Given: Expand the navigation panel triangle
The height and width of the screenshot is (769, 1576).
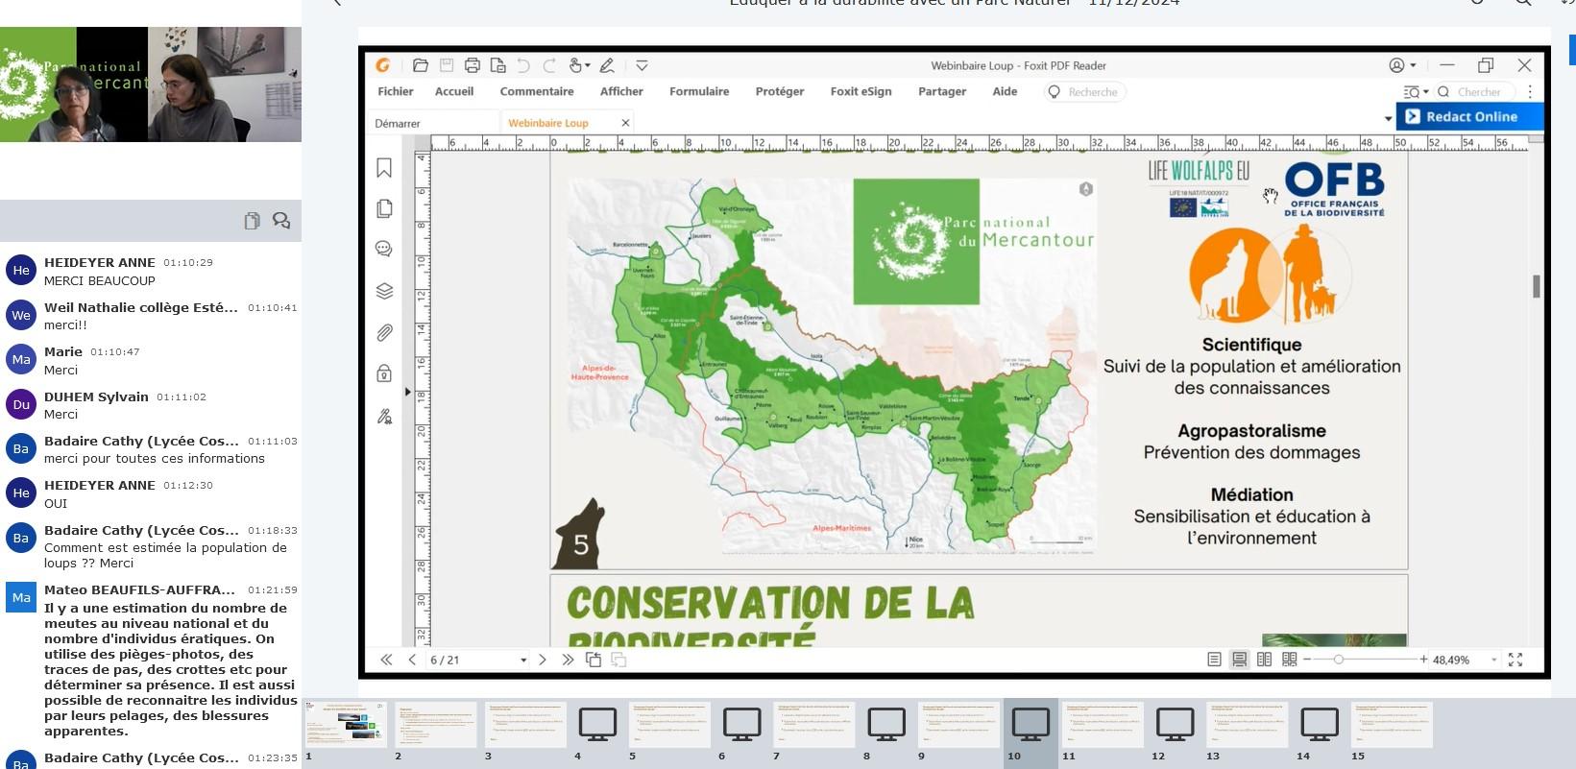Looking at the screenshot, I should (407, 392).
